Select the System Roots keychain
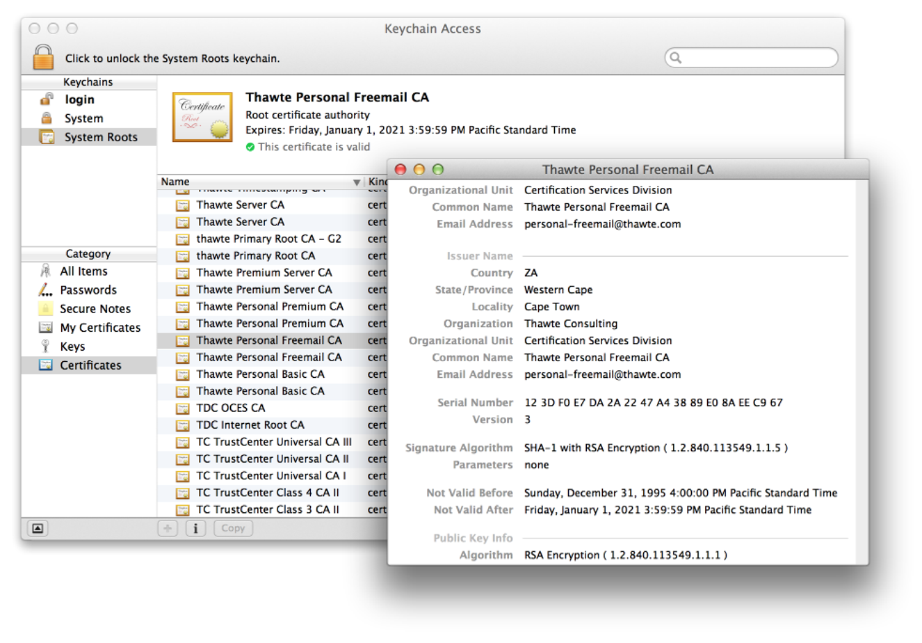The height and width of the screenshot is (643, 922). coord(100,137)
